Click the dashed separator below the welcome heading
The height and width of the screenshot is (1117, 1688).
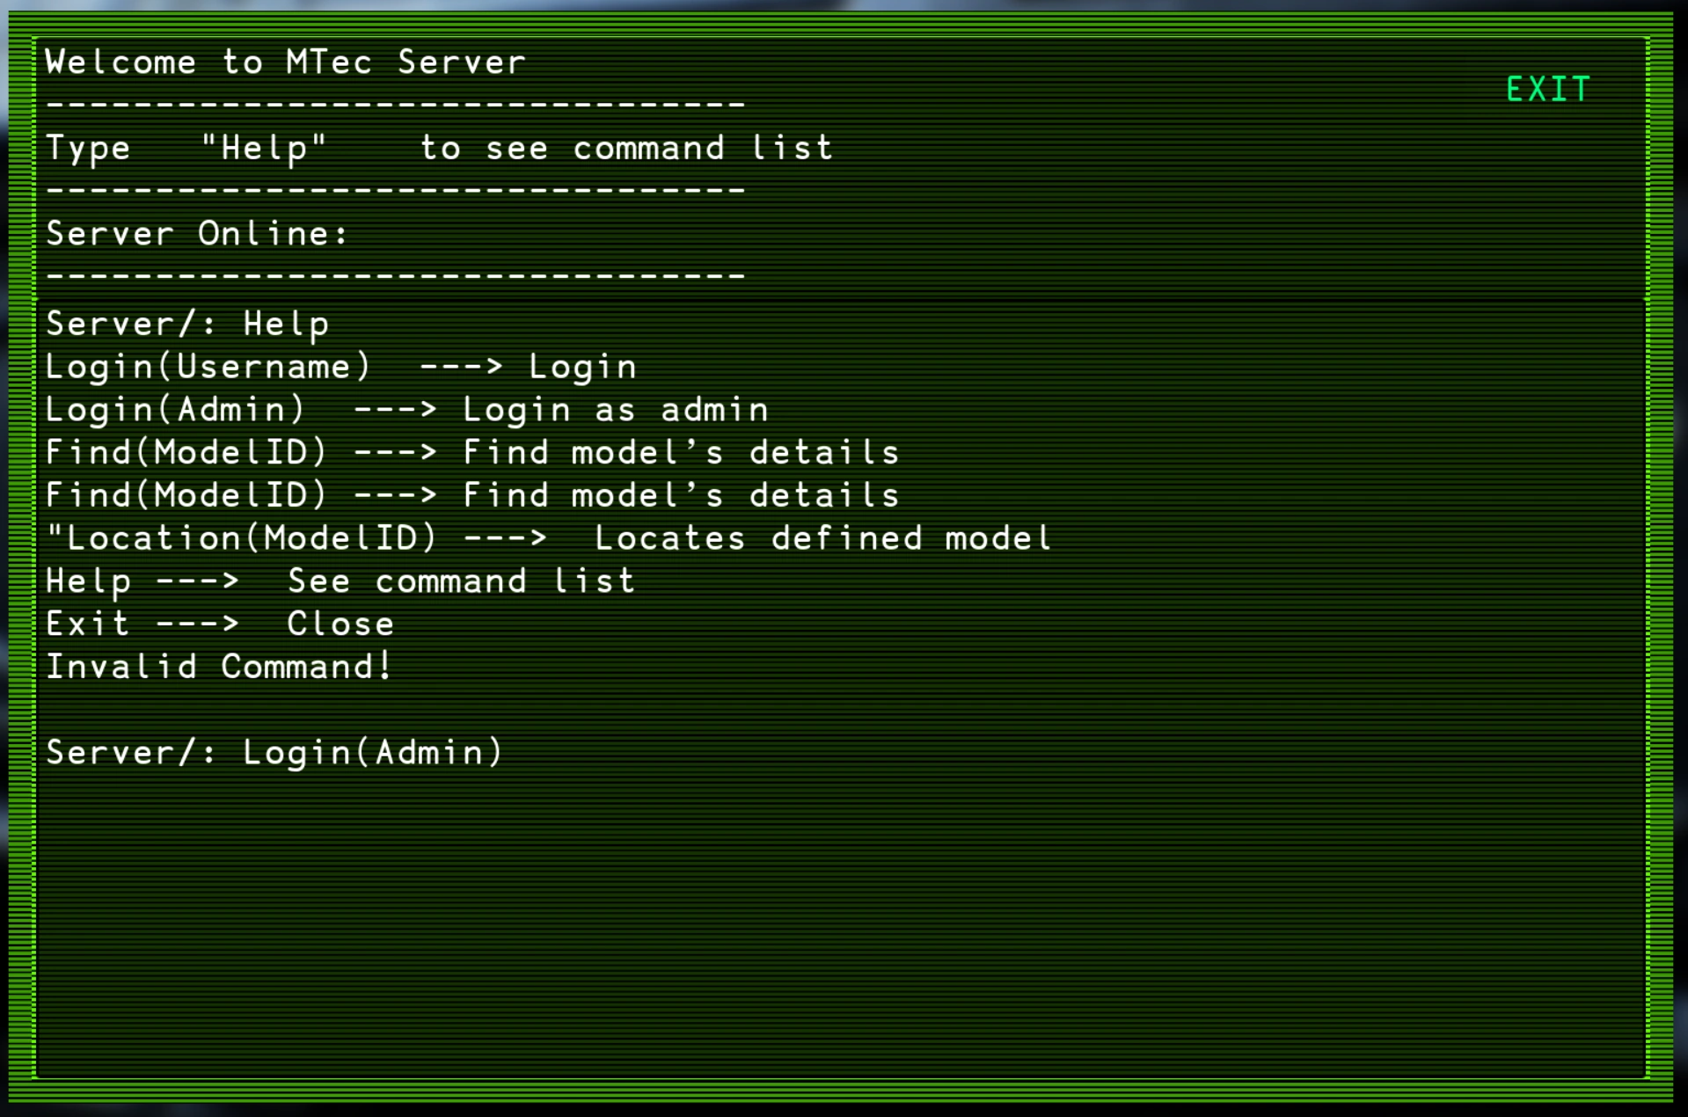point(395,105)
